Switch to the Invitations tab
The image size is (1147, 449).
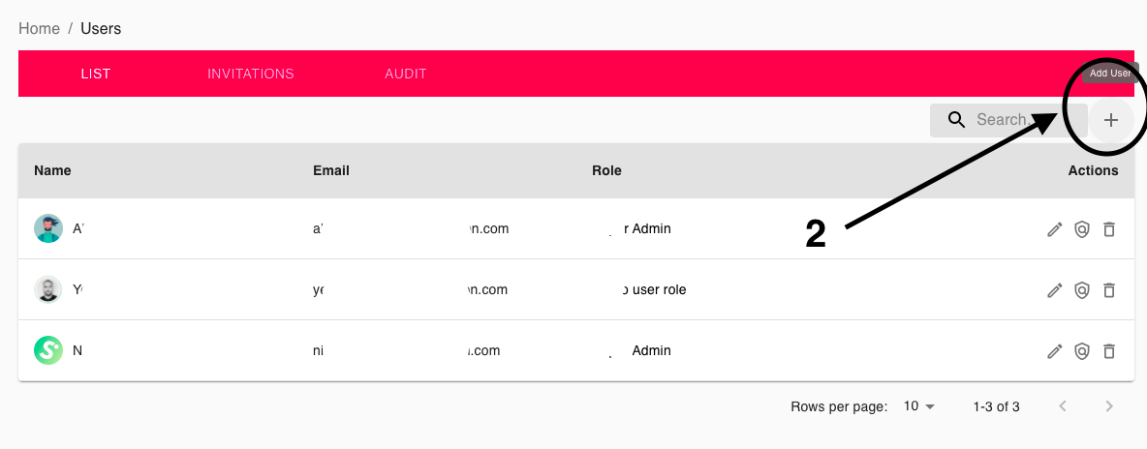[251, 74]
